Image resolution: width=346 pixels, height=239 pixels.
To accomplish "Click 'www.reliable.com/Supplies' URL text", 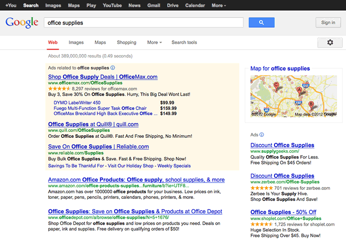I will point(75,153).
